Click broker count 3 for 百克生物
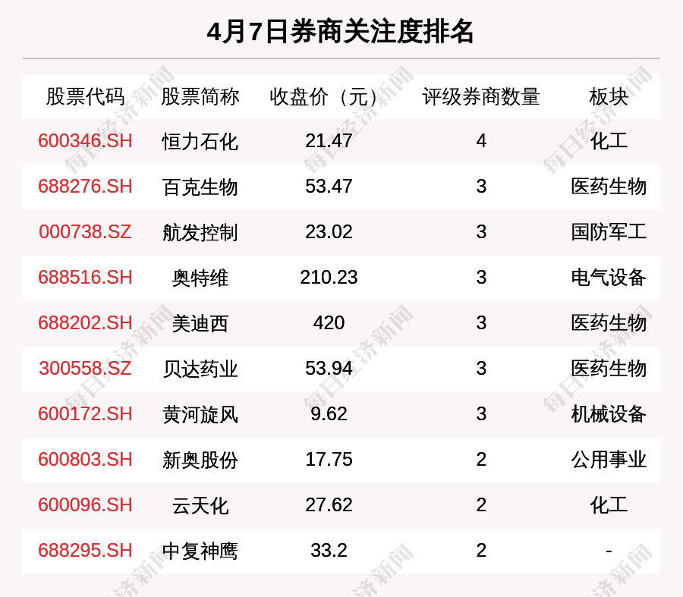 point(481,187)
